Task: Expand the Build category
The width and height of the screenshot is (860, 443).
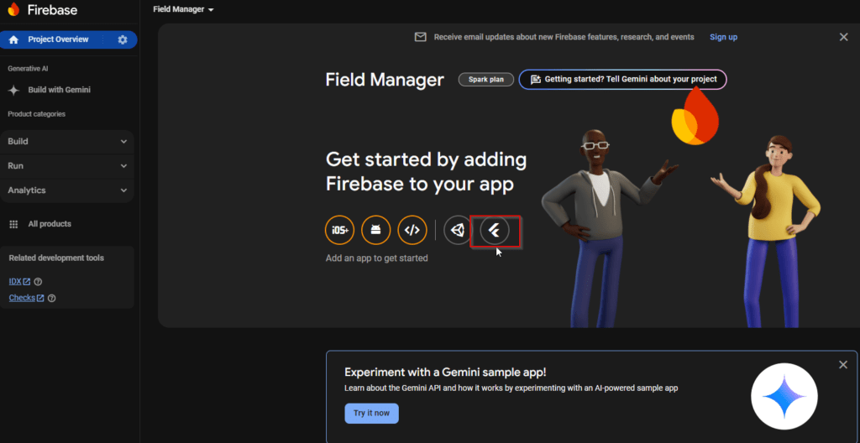Action: pyautogui.click(x=67, y=142)
